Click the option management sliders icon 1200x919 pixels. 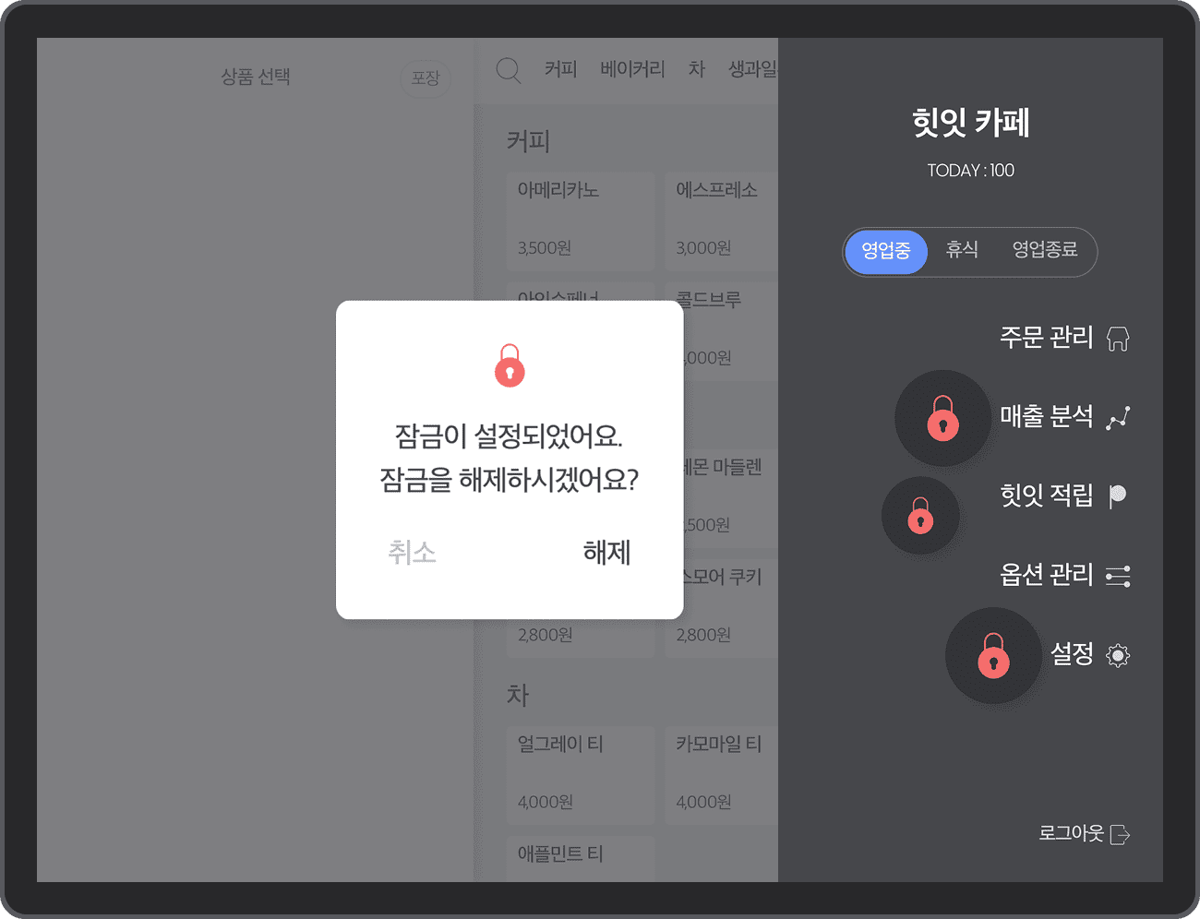coord(1118,577)
